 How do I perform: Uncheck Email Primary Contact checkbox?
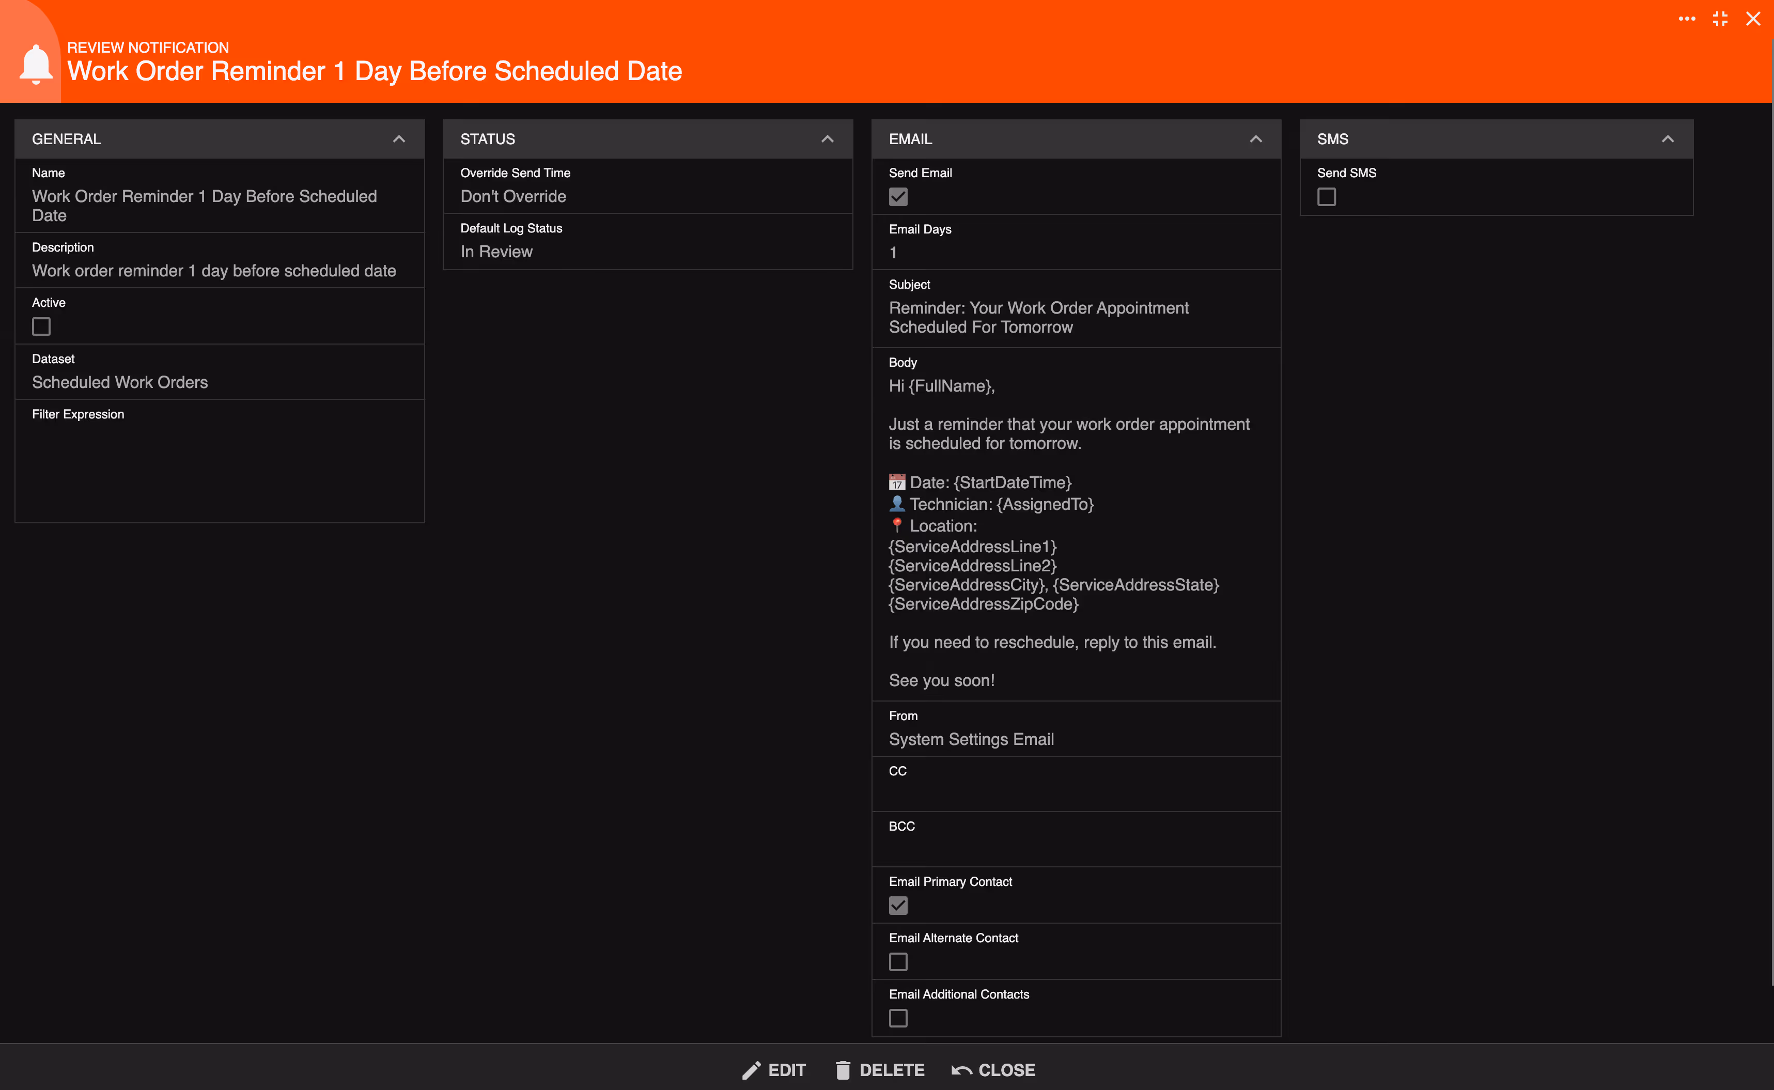898,906
